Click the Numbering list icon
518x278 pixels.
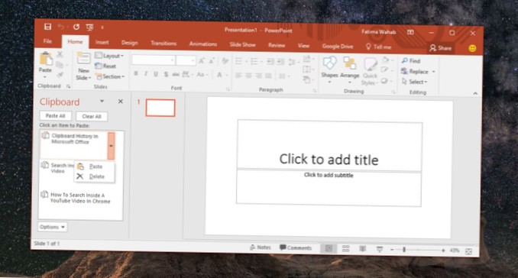254,61
